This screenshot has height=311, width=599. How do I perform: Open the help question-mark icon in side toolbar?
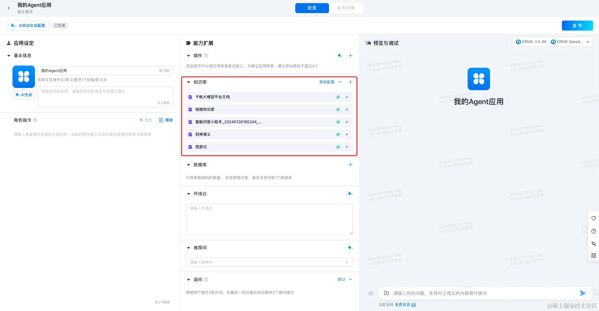coord(594,231)
